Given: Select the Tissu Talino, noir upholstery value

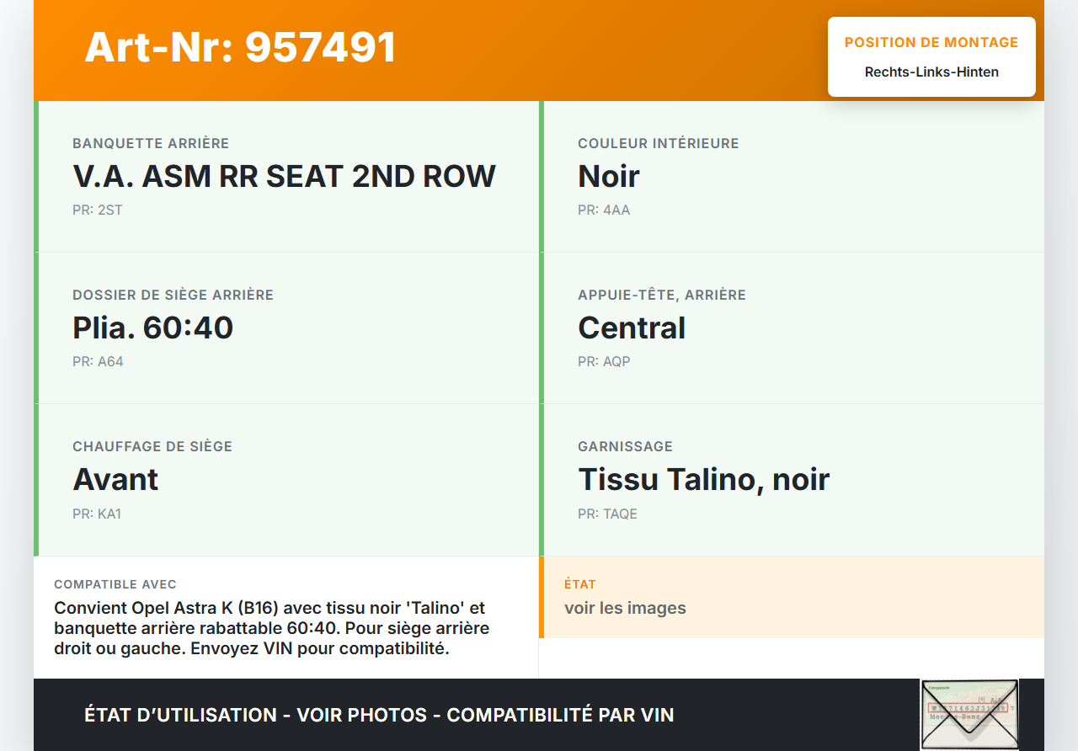Looking at the screenshot, I should [x=703, y=479].
